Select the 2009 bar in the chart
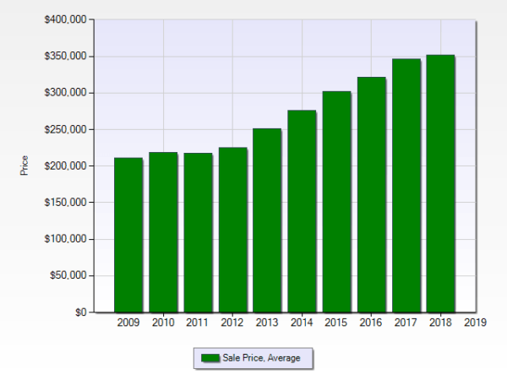 point(128,235)
